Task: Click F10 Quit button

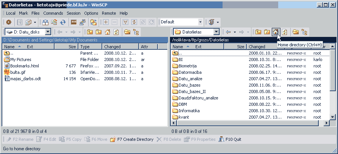Action: [230, 139]
